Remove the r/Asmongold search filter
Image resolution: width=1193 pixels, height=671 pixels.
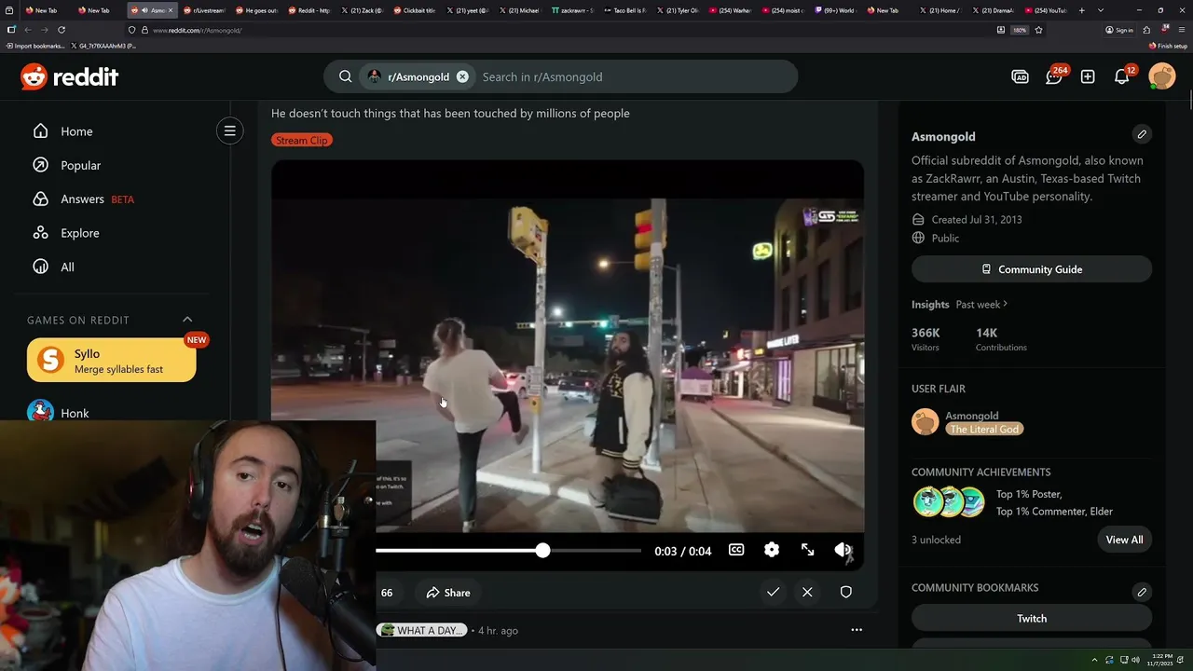[462, 76]
